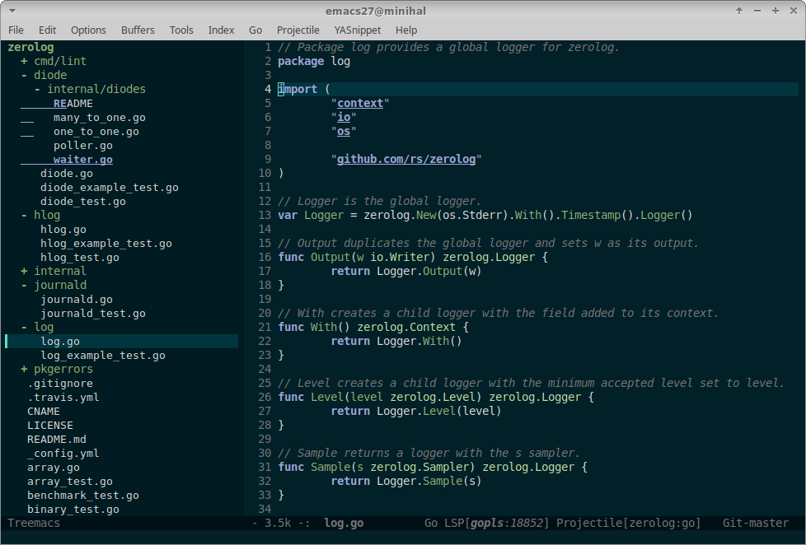The height and width of the screenshot is (545, 806).
Task: Open the Options menu
Action: [88, 30]
